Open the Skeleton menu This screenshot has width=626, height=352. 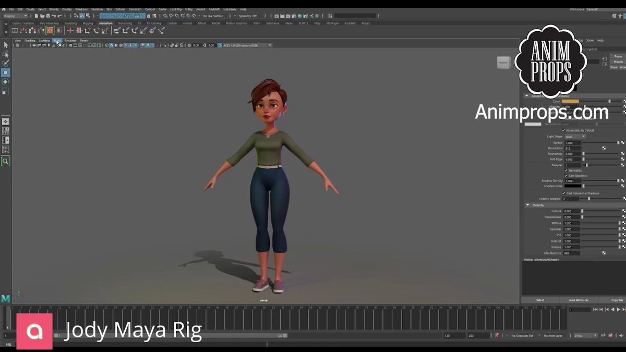click(x=97, y=9)
